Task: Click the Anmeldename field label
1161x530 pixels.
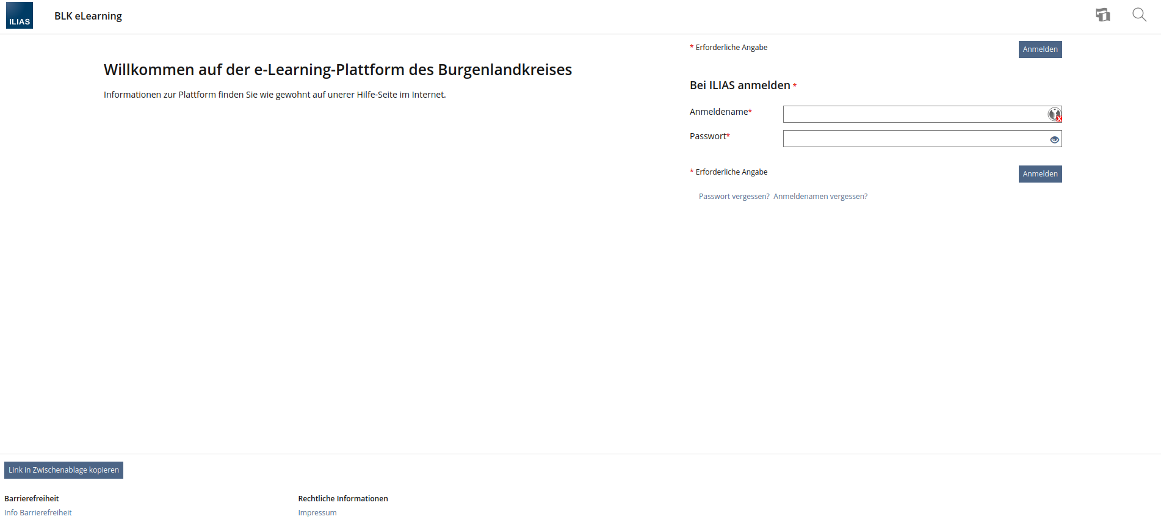Action: 720,112
